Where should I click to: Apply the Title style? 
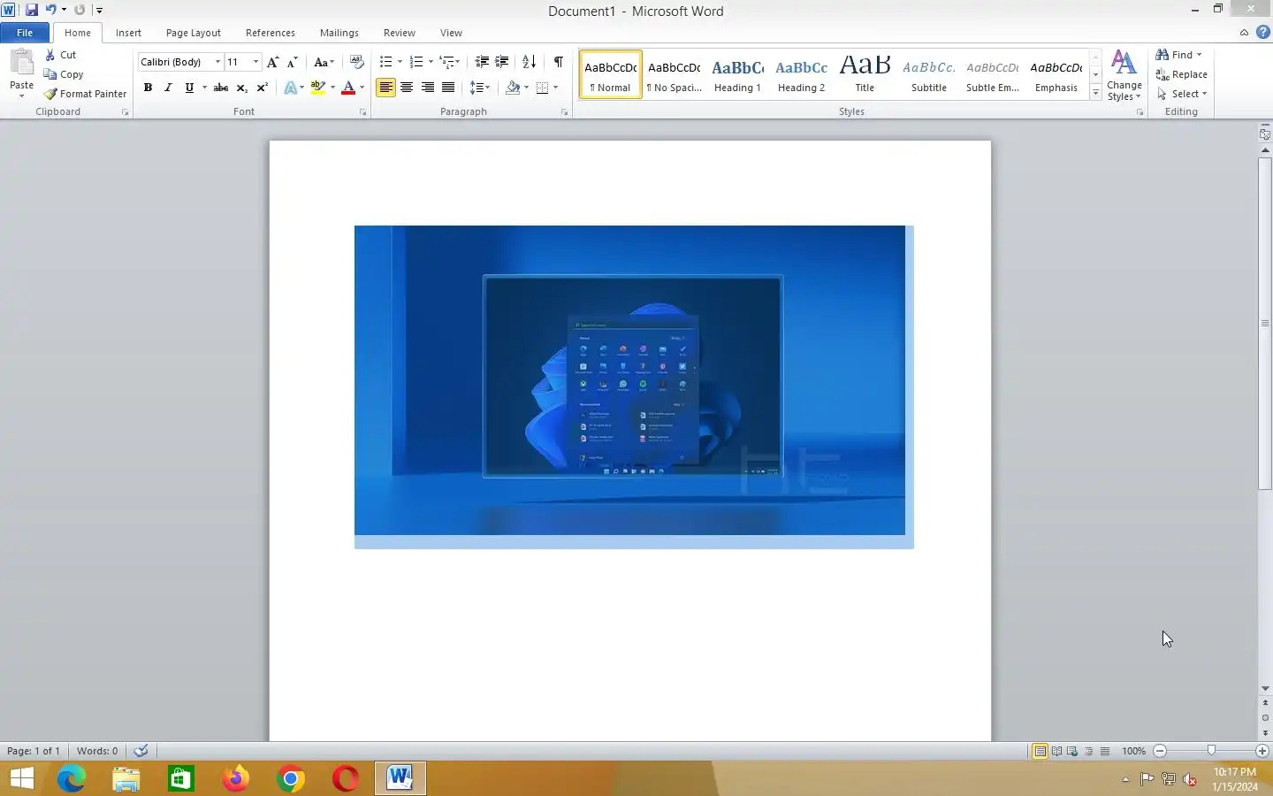coord(865,74)
